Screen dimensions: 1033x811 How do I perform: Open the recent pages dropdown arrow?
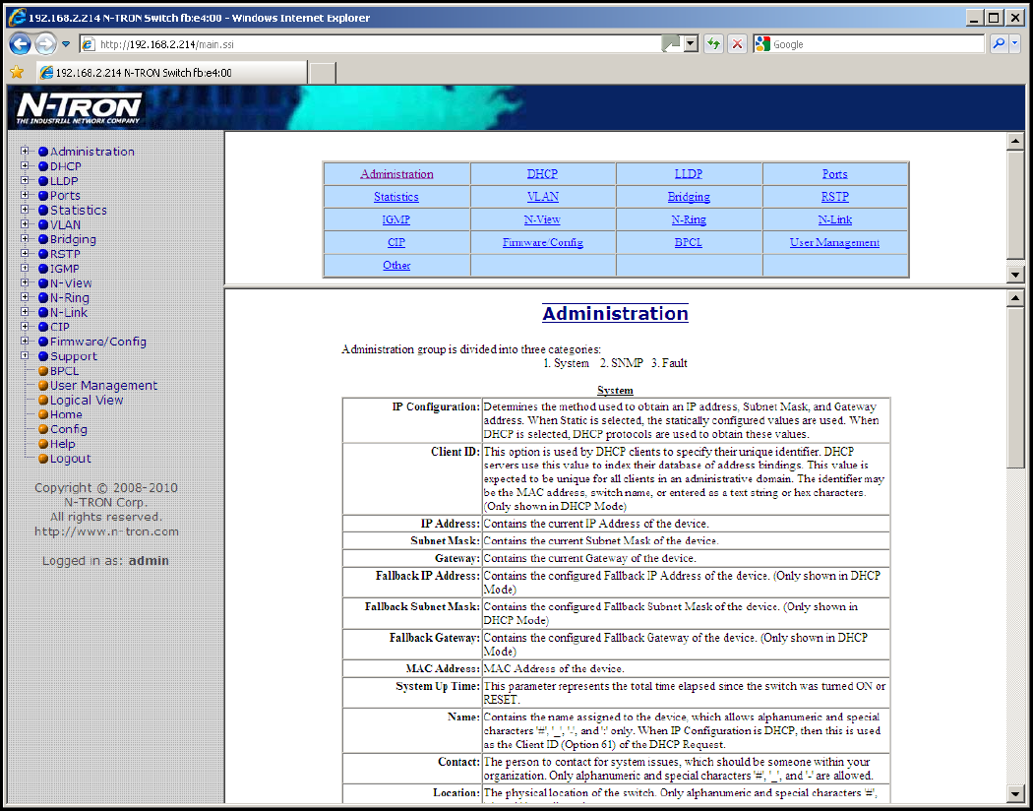click(65, 44)
